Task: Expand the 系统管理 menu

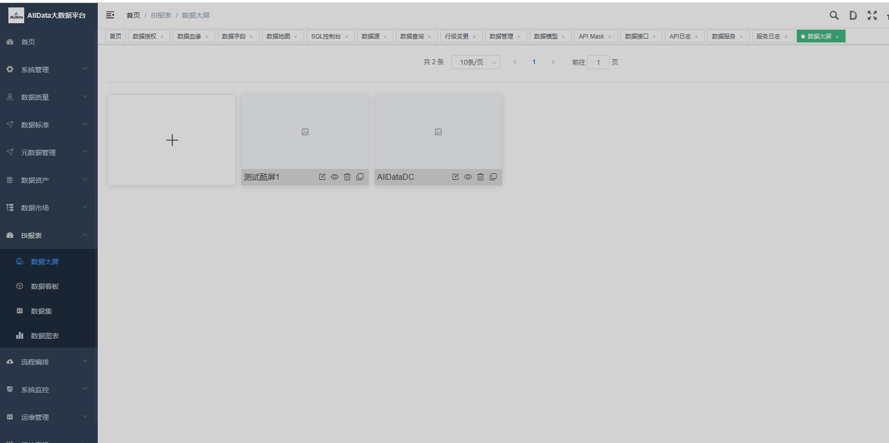Action: click(x=49, y=70)
